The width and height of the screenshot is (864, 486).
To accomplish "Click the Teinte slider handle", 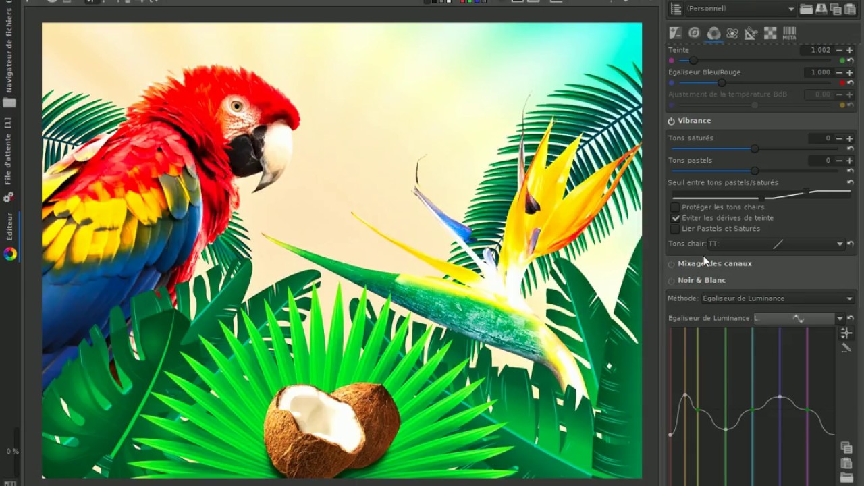I will [693, 61].
